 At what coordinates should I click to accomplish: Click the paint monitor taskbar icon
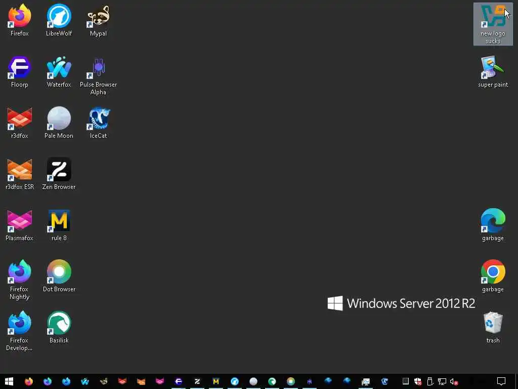[x=366, y=381]
